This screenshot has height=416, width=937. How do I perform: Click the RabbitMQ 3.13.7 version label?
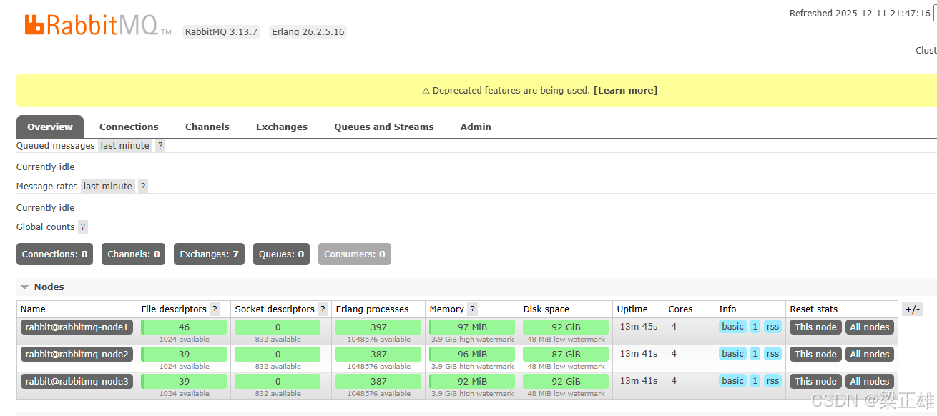click(x=221, y=31)
